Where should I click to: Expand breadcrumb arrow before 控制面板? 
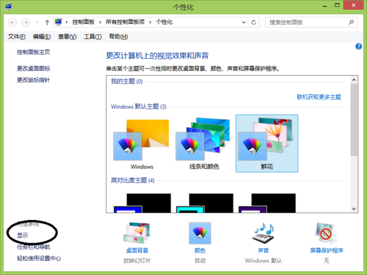[x=67, y=22]
